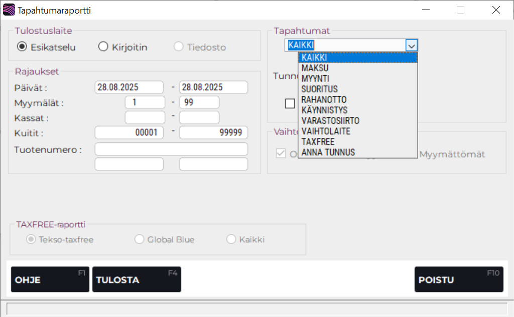Select the Esikatselu radio button
This screenshot has width=514, height=317.
tap(22, 47)
